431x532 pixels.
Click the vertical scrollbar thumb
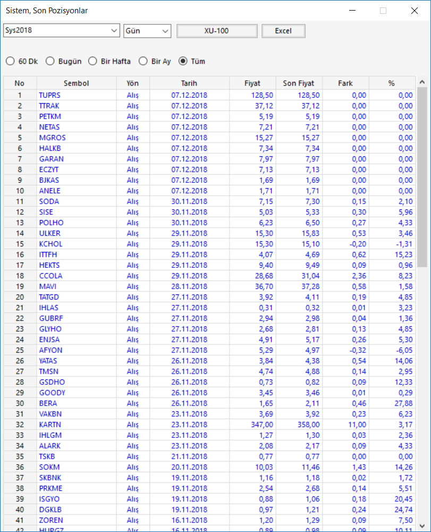click(x=422, y=177)
